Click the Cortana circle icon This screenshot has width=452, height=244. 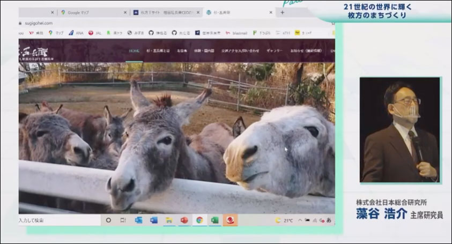coord(108,220)
